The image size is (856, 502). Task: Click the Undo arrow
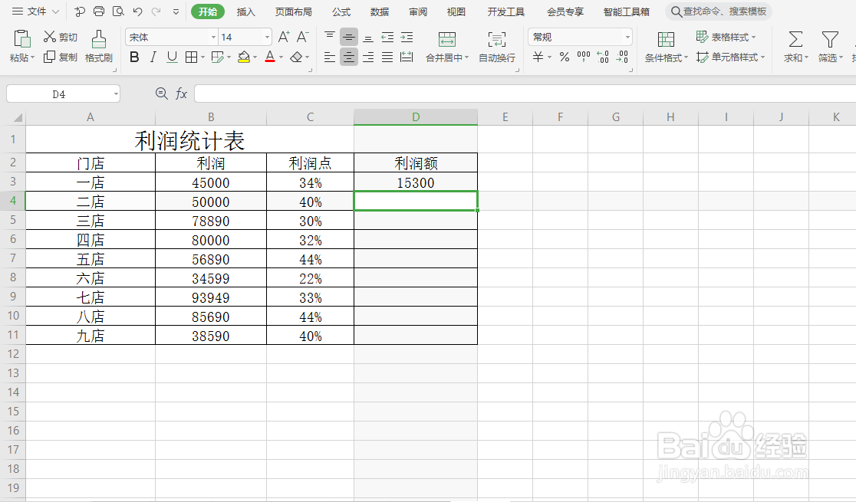coord(137,11)
